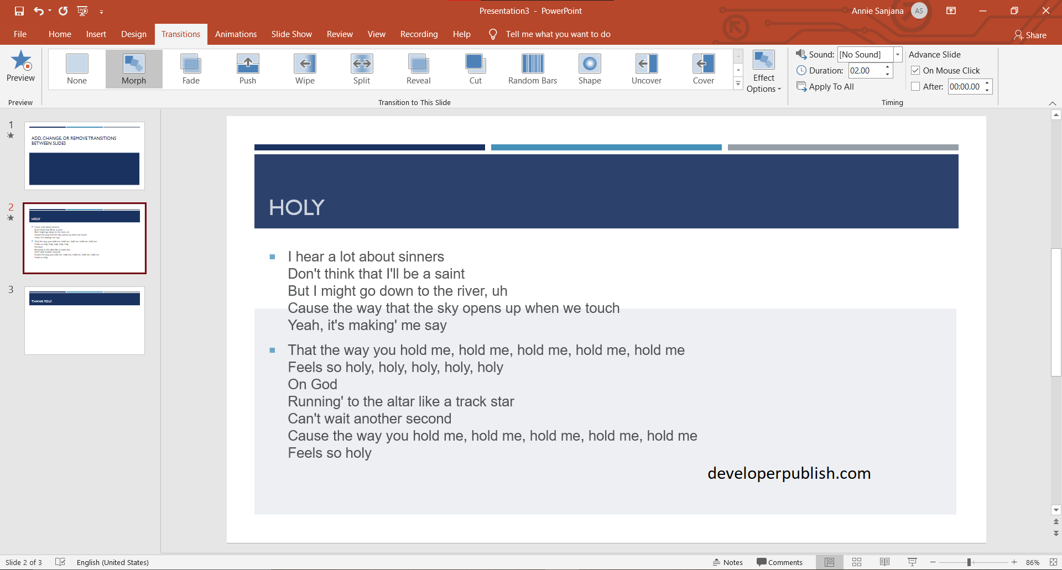
Task: Click Apply To All button
Action: tap(825, 87)
